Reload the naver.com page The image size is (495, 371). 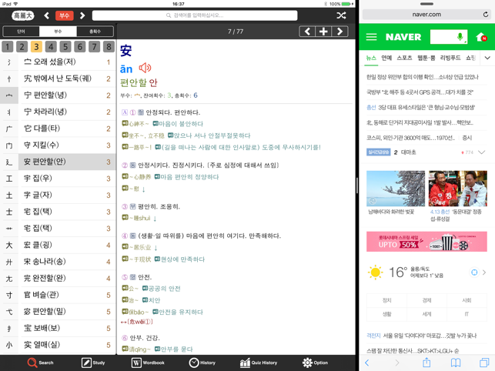tap(486, 14)
